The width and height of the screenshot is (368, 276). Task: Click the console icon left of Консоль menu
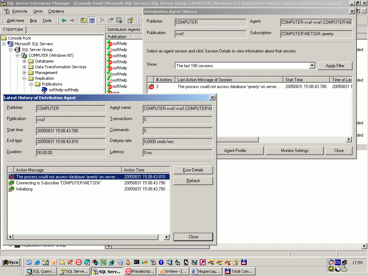coord(6,11)
